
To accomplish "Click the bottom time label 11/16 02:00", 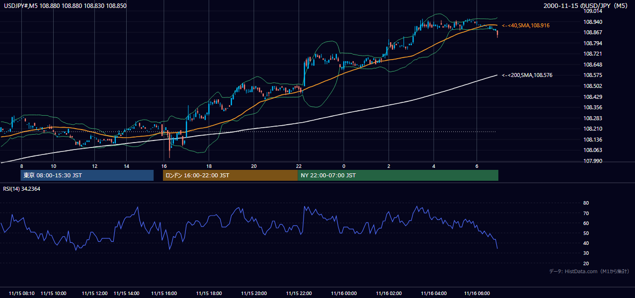I will [x=389, y=294].
